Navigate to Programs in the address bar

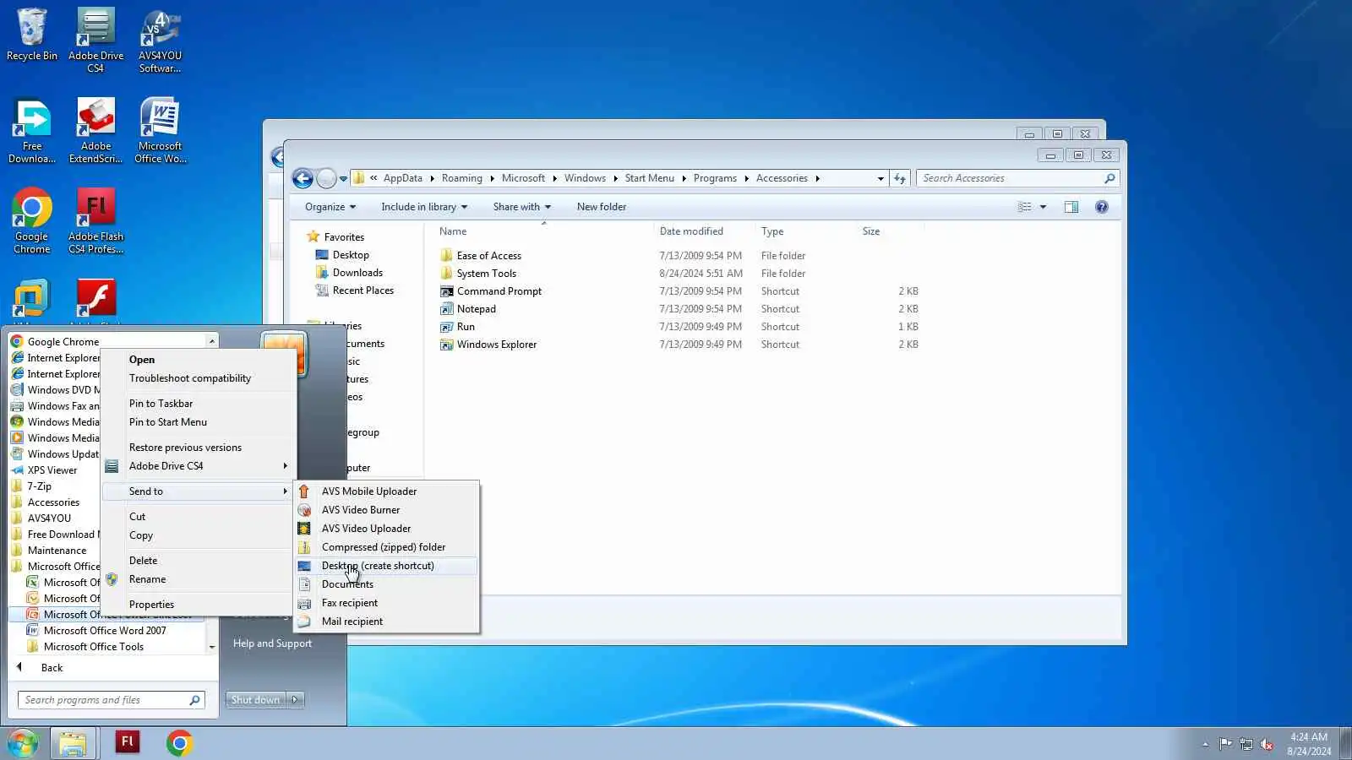click(715, 178)
